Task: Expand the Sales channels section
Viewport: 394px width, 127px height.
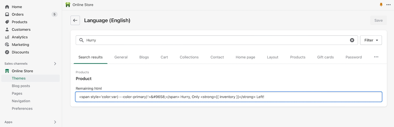Action: tap(55, 64)
